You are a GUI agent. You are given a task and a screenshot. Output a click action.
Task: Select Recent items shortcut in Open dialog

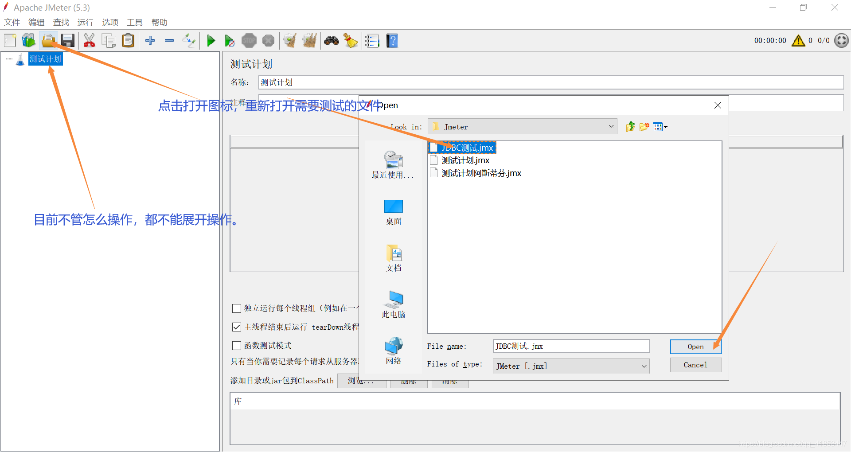coord(393,164)
